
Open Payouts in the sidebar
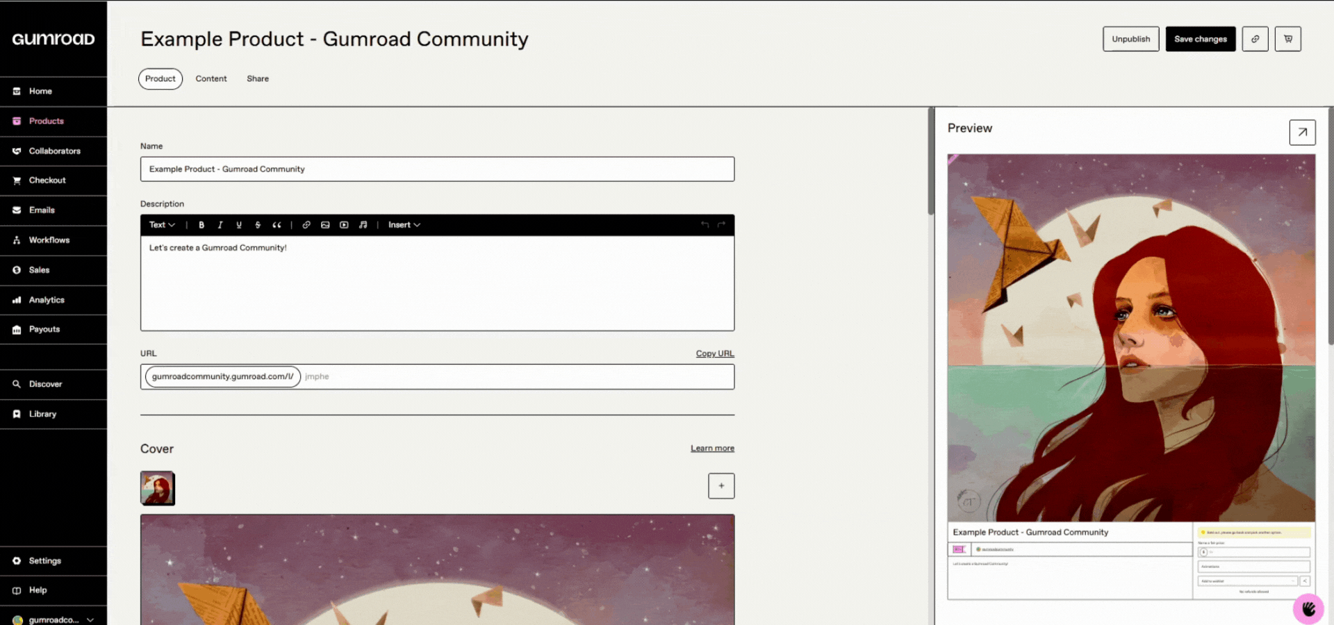(x=53, y=329)
